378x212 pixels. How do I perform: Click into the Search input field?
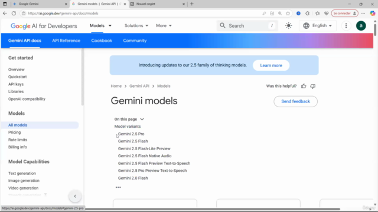247,26
